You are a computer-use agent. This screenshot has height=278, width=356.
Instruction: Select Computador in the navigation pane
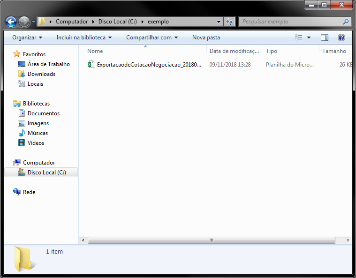[x=39, y=163]
